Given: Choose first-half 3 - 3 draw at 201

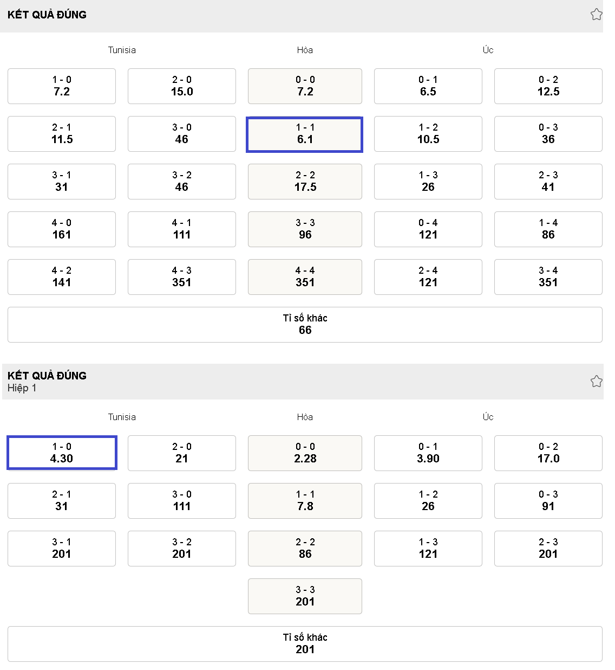Looking at the screenshot, I should pos(305,596).
